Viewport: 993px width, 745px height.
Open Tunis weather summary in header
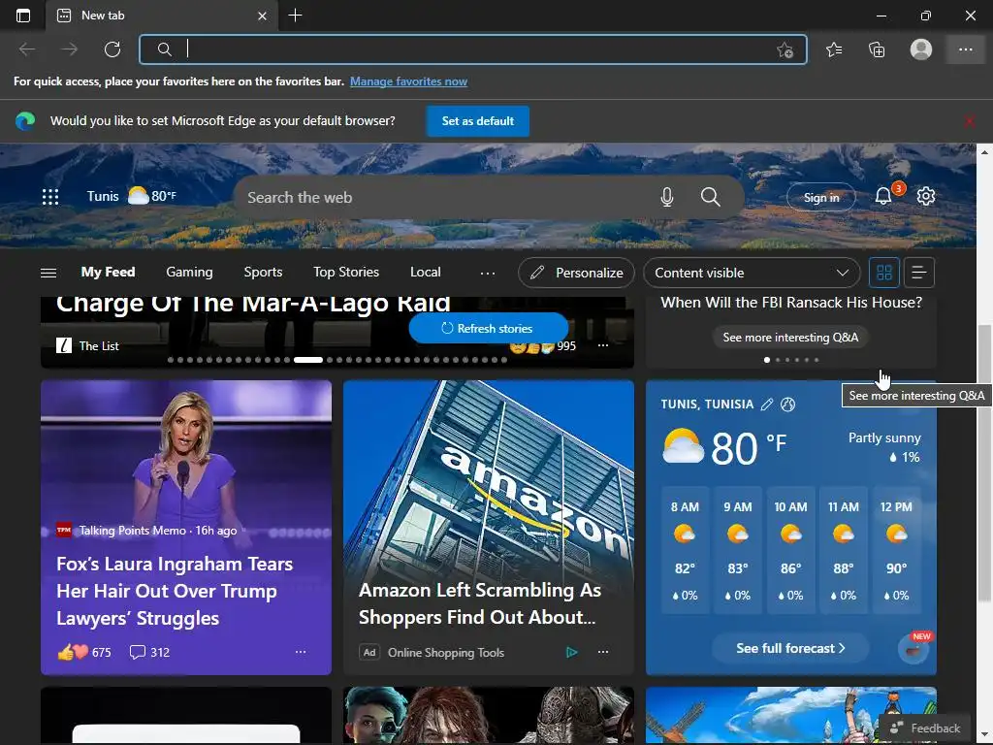click(x=132, y=196)
